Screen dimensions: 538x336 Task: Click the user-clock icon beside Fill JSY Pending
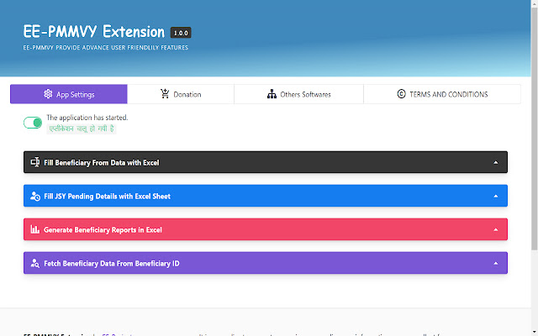[x=35, y=196]
